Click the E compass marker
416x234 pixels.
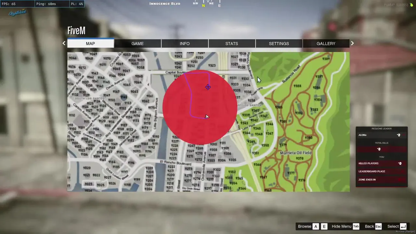(x=219, y=6)
